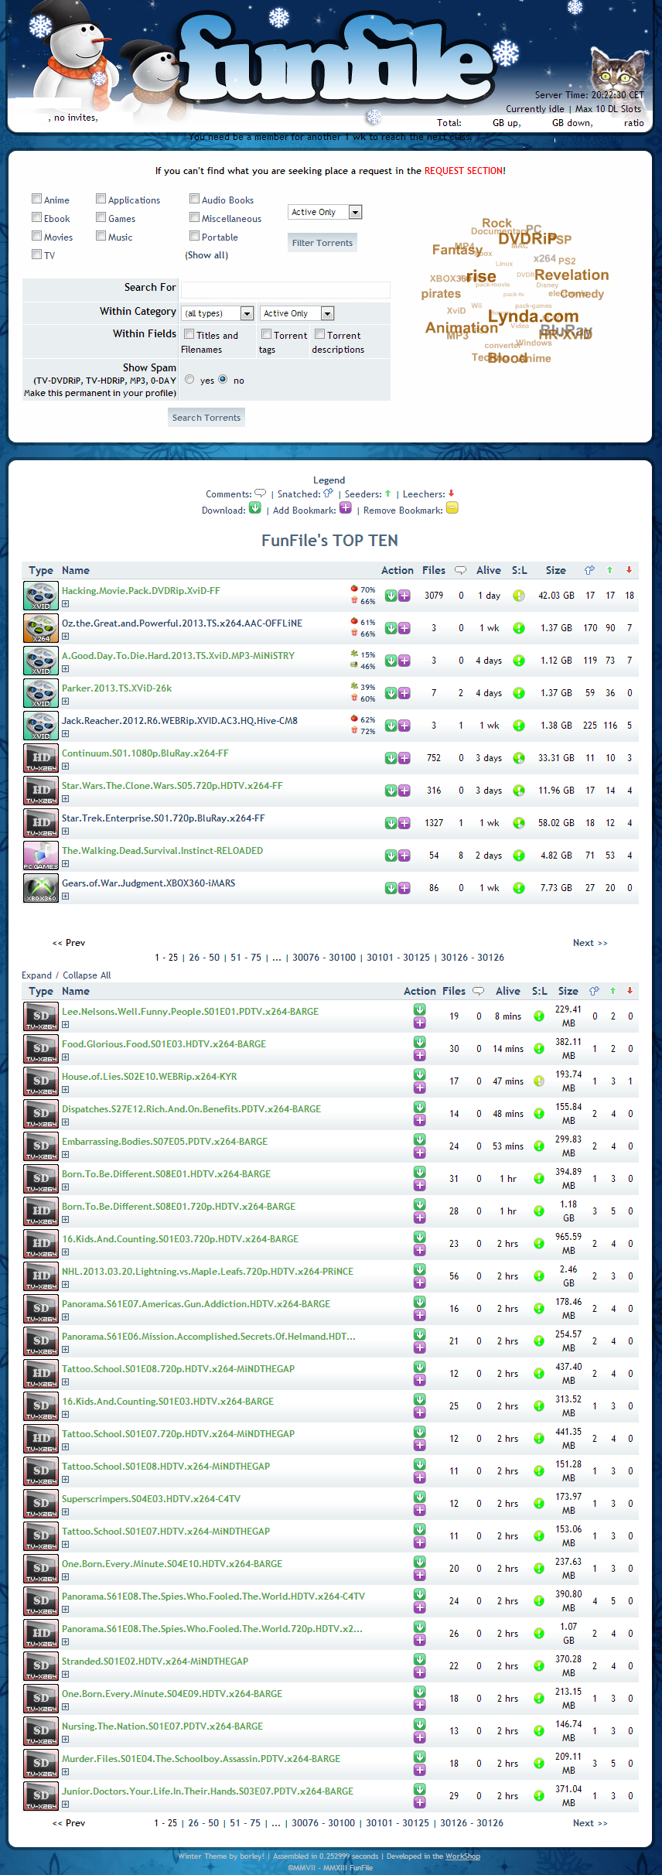Expand details for Star.Wars.The.Clone.Wars
Screen dimensions: 662x1875
pyautogui.click(x=66, y=799)
